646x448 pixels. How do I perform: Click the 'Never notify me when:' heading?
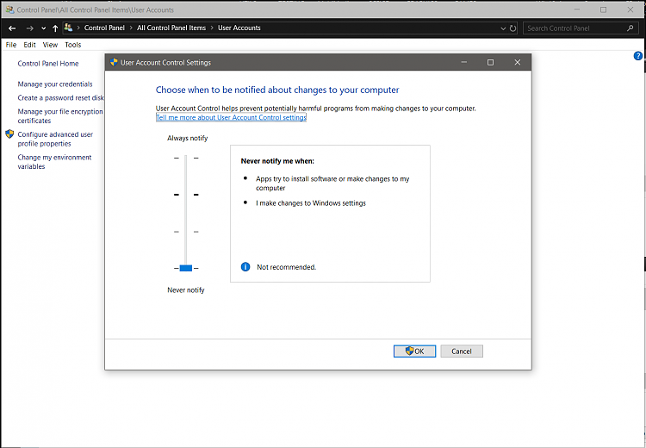point(277,161)
